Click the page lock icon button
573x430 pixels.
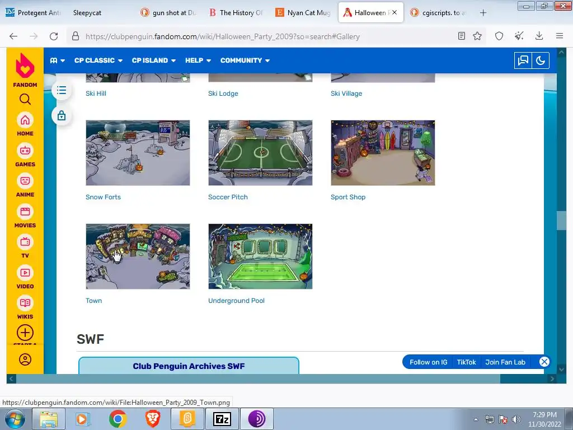click(62, 115)
